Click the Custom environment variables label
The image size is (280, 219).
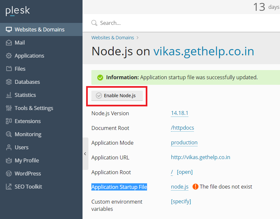117,205
